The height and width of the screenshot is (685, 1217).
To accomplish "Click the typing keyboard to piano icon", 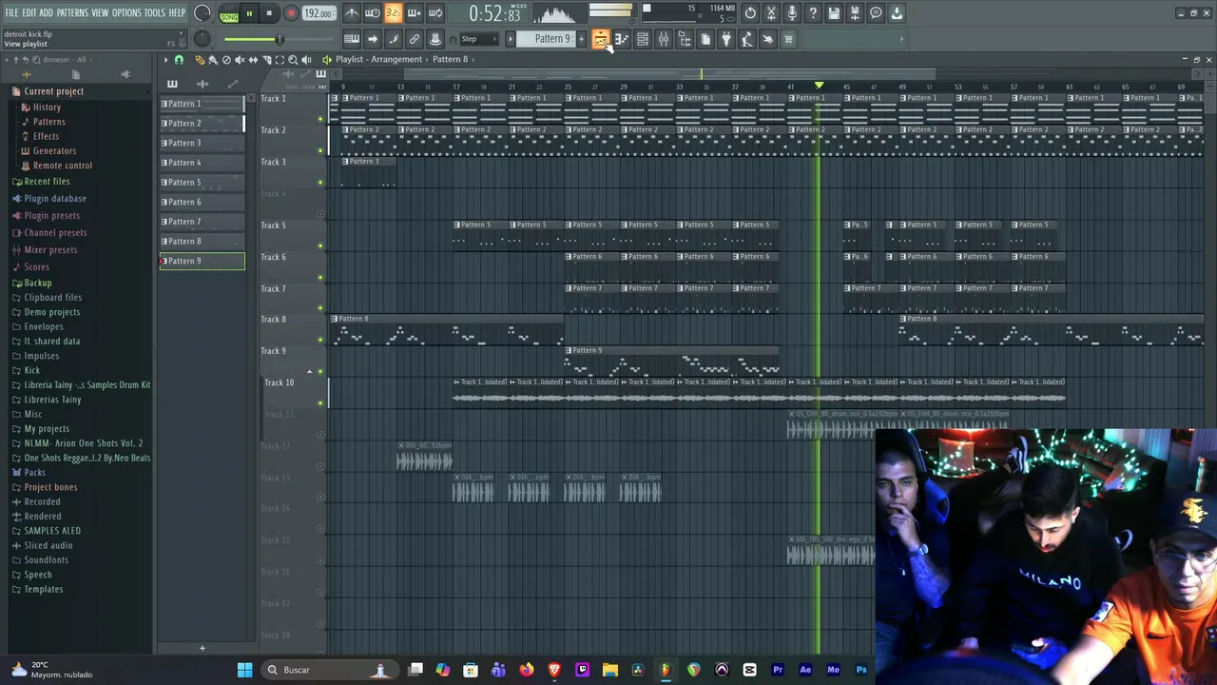I will [x=351, y=39].
